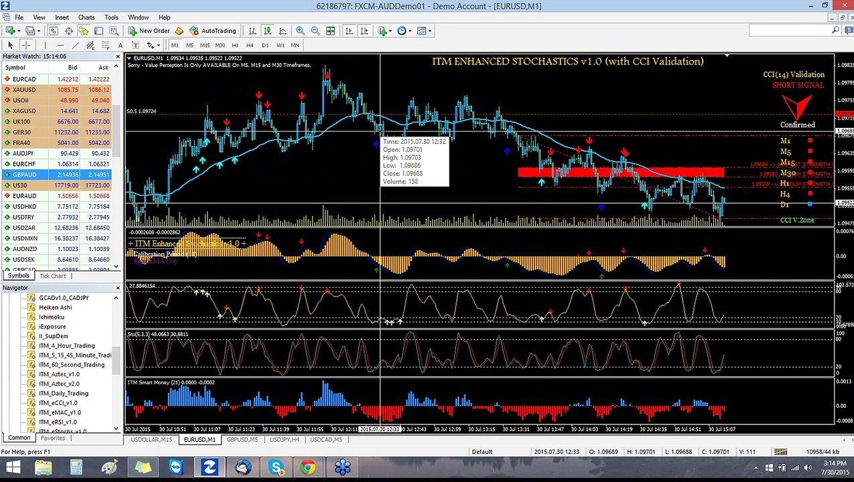Image resolution: width=854 pixels, height=482 pixels.
Task: Toggle chart shift from right border
Action: [x=364, y=31]
